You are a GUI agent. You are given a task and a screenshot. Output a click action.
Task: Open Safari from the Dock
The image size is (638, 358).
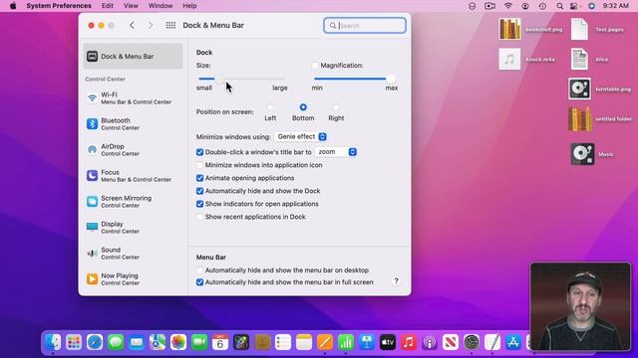point(95,342)
